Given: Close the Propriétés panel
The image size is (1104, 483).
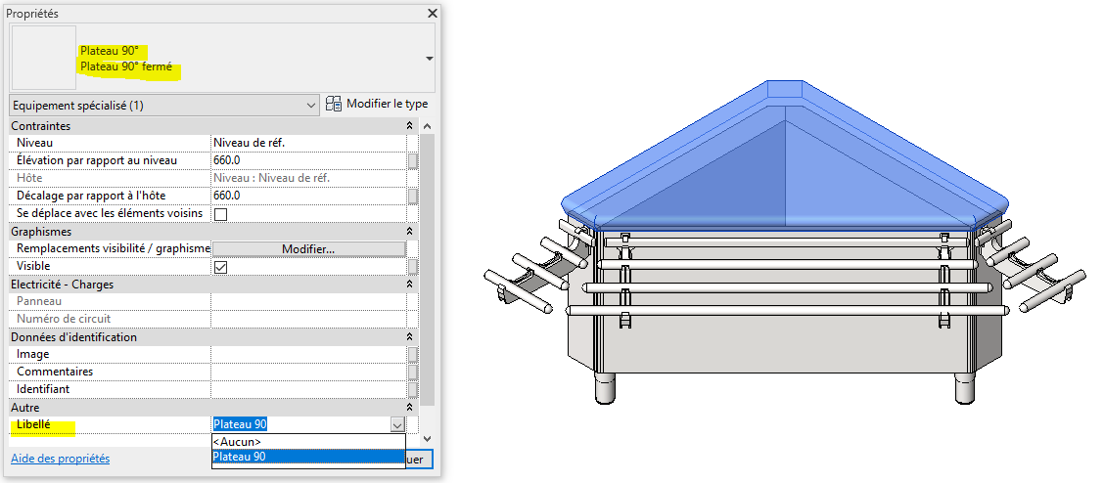Looking at the screenshot, I should 432,13.
